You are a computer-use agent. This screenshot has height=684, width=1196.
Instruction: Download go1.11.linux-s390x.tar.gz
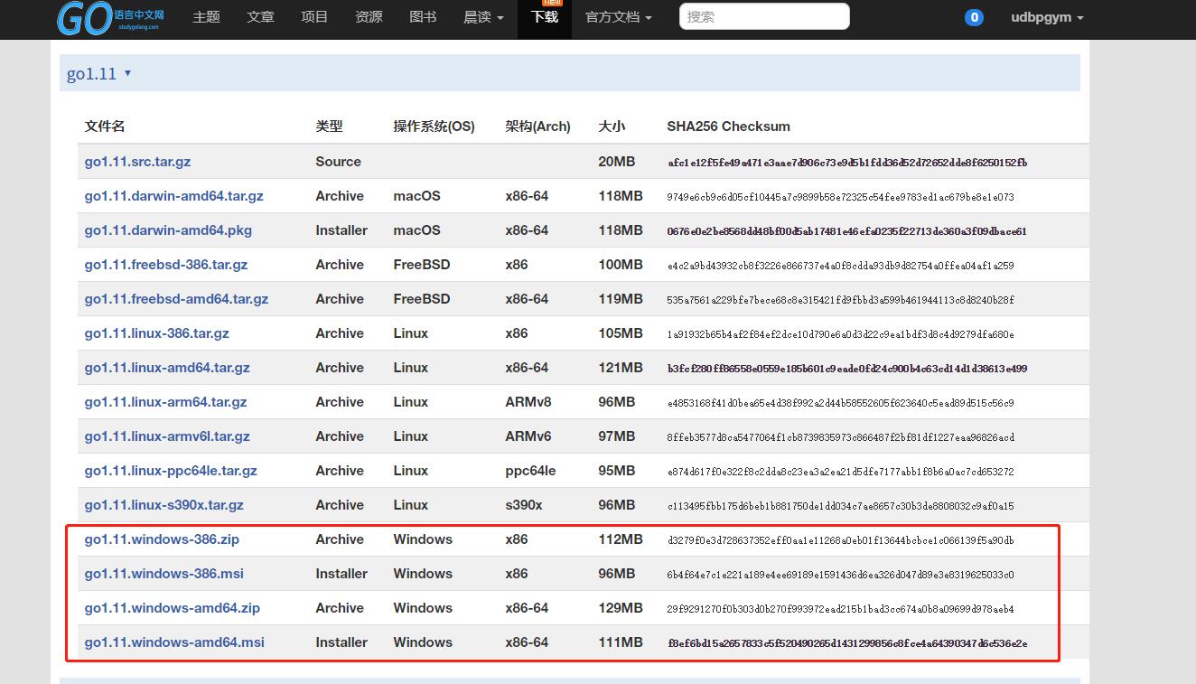pos(164,505)
